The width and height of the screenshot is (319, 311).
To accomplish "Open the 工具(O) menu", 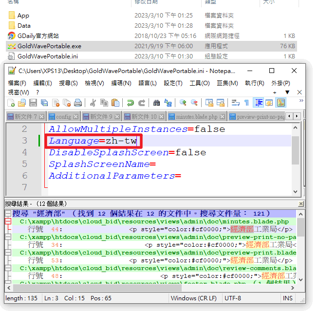I will [x=199, y=83].
